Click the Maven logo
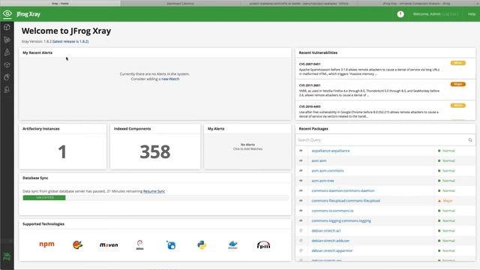480x270 pixels. (109, 245)
